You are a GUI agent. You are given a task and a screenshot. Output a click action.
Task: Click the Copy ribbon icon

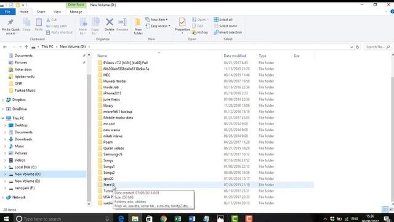26,22
